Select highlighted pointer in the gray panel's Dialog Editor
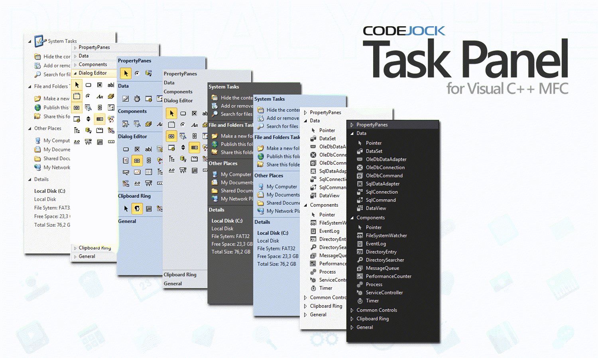598x358 pixels. (171, 113)
